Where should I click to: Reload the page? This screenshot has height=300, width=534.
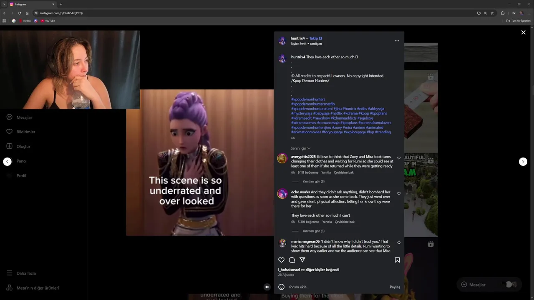coord(19,13)
